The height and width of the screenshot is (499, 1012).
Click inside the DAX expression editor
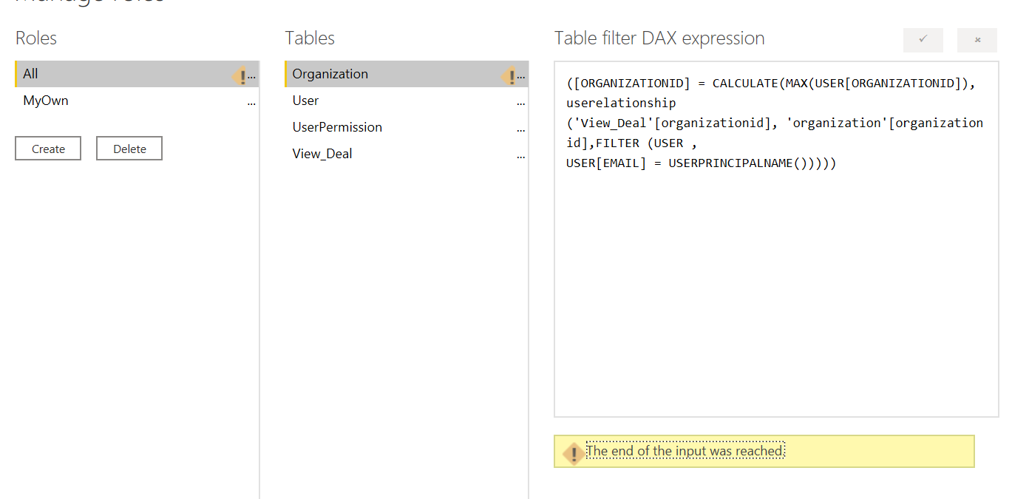tap(776, 240)
